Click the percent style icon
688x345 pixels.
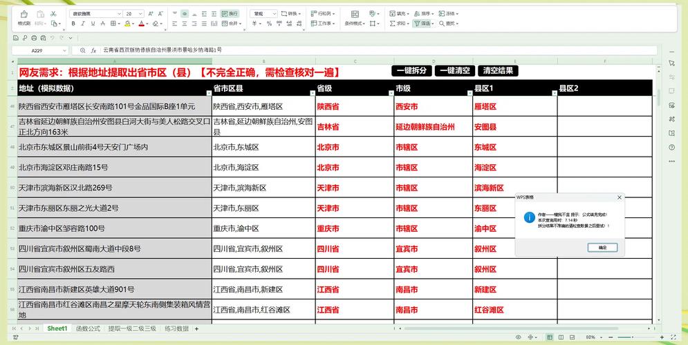268,23
